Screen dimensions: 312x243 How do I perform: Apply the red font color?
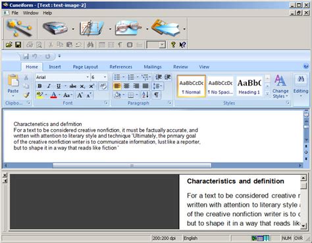click(x=53, y=95)
